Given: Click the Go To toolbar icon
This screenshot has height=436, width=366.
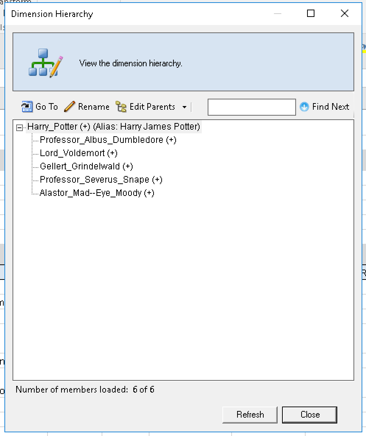Looking at the screenshot, I should point(27,107).
